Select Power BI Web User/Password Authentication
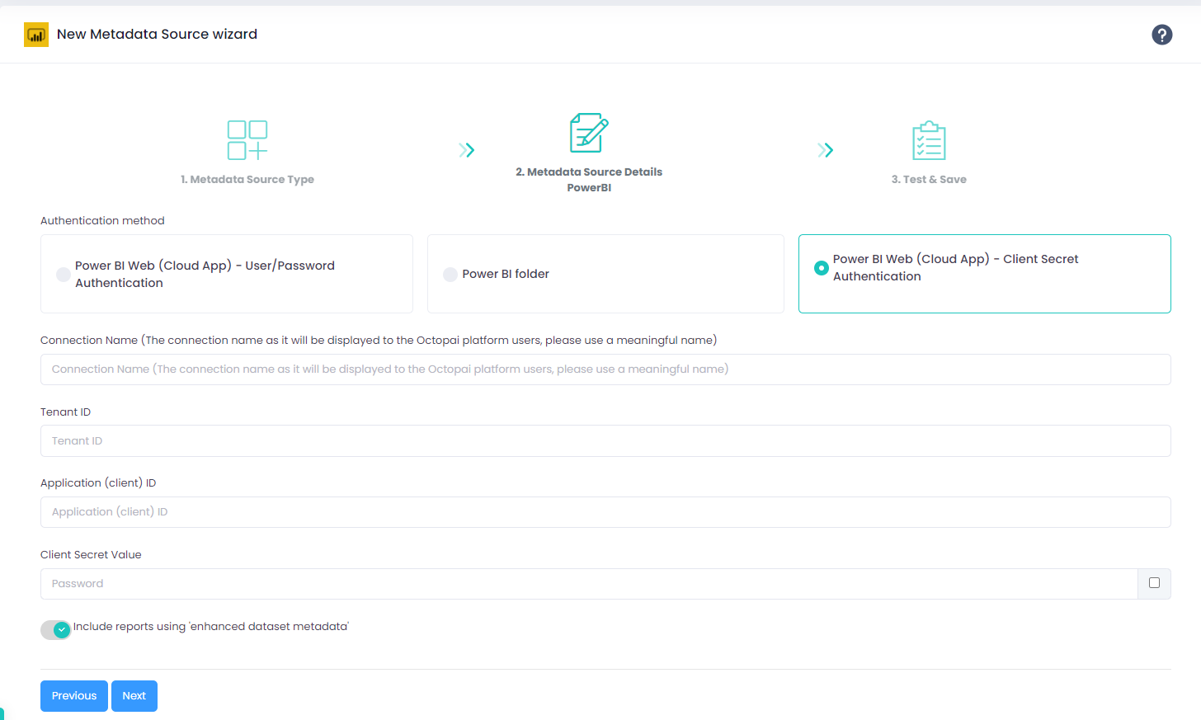 (x=64, y=275)
